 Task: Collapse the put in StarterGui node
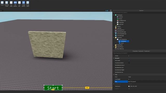coord(116,39)
